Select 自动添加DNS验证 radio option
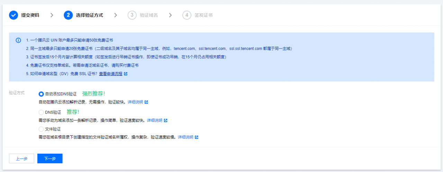The height and width of the screenshot is (172, 443). (41, 94)
